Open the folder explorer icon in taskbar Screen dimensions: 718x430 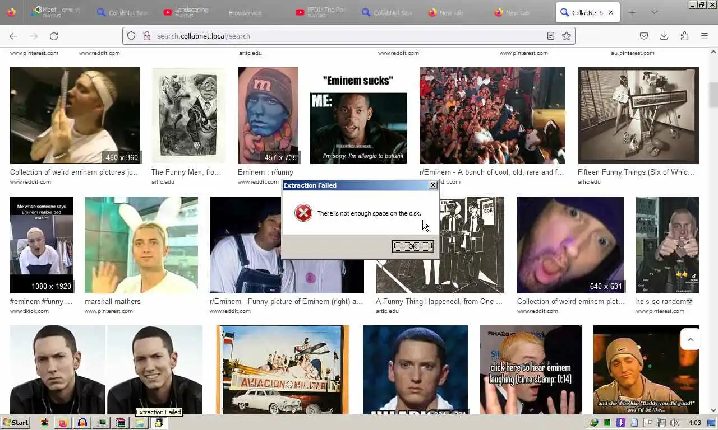[140, 423]
